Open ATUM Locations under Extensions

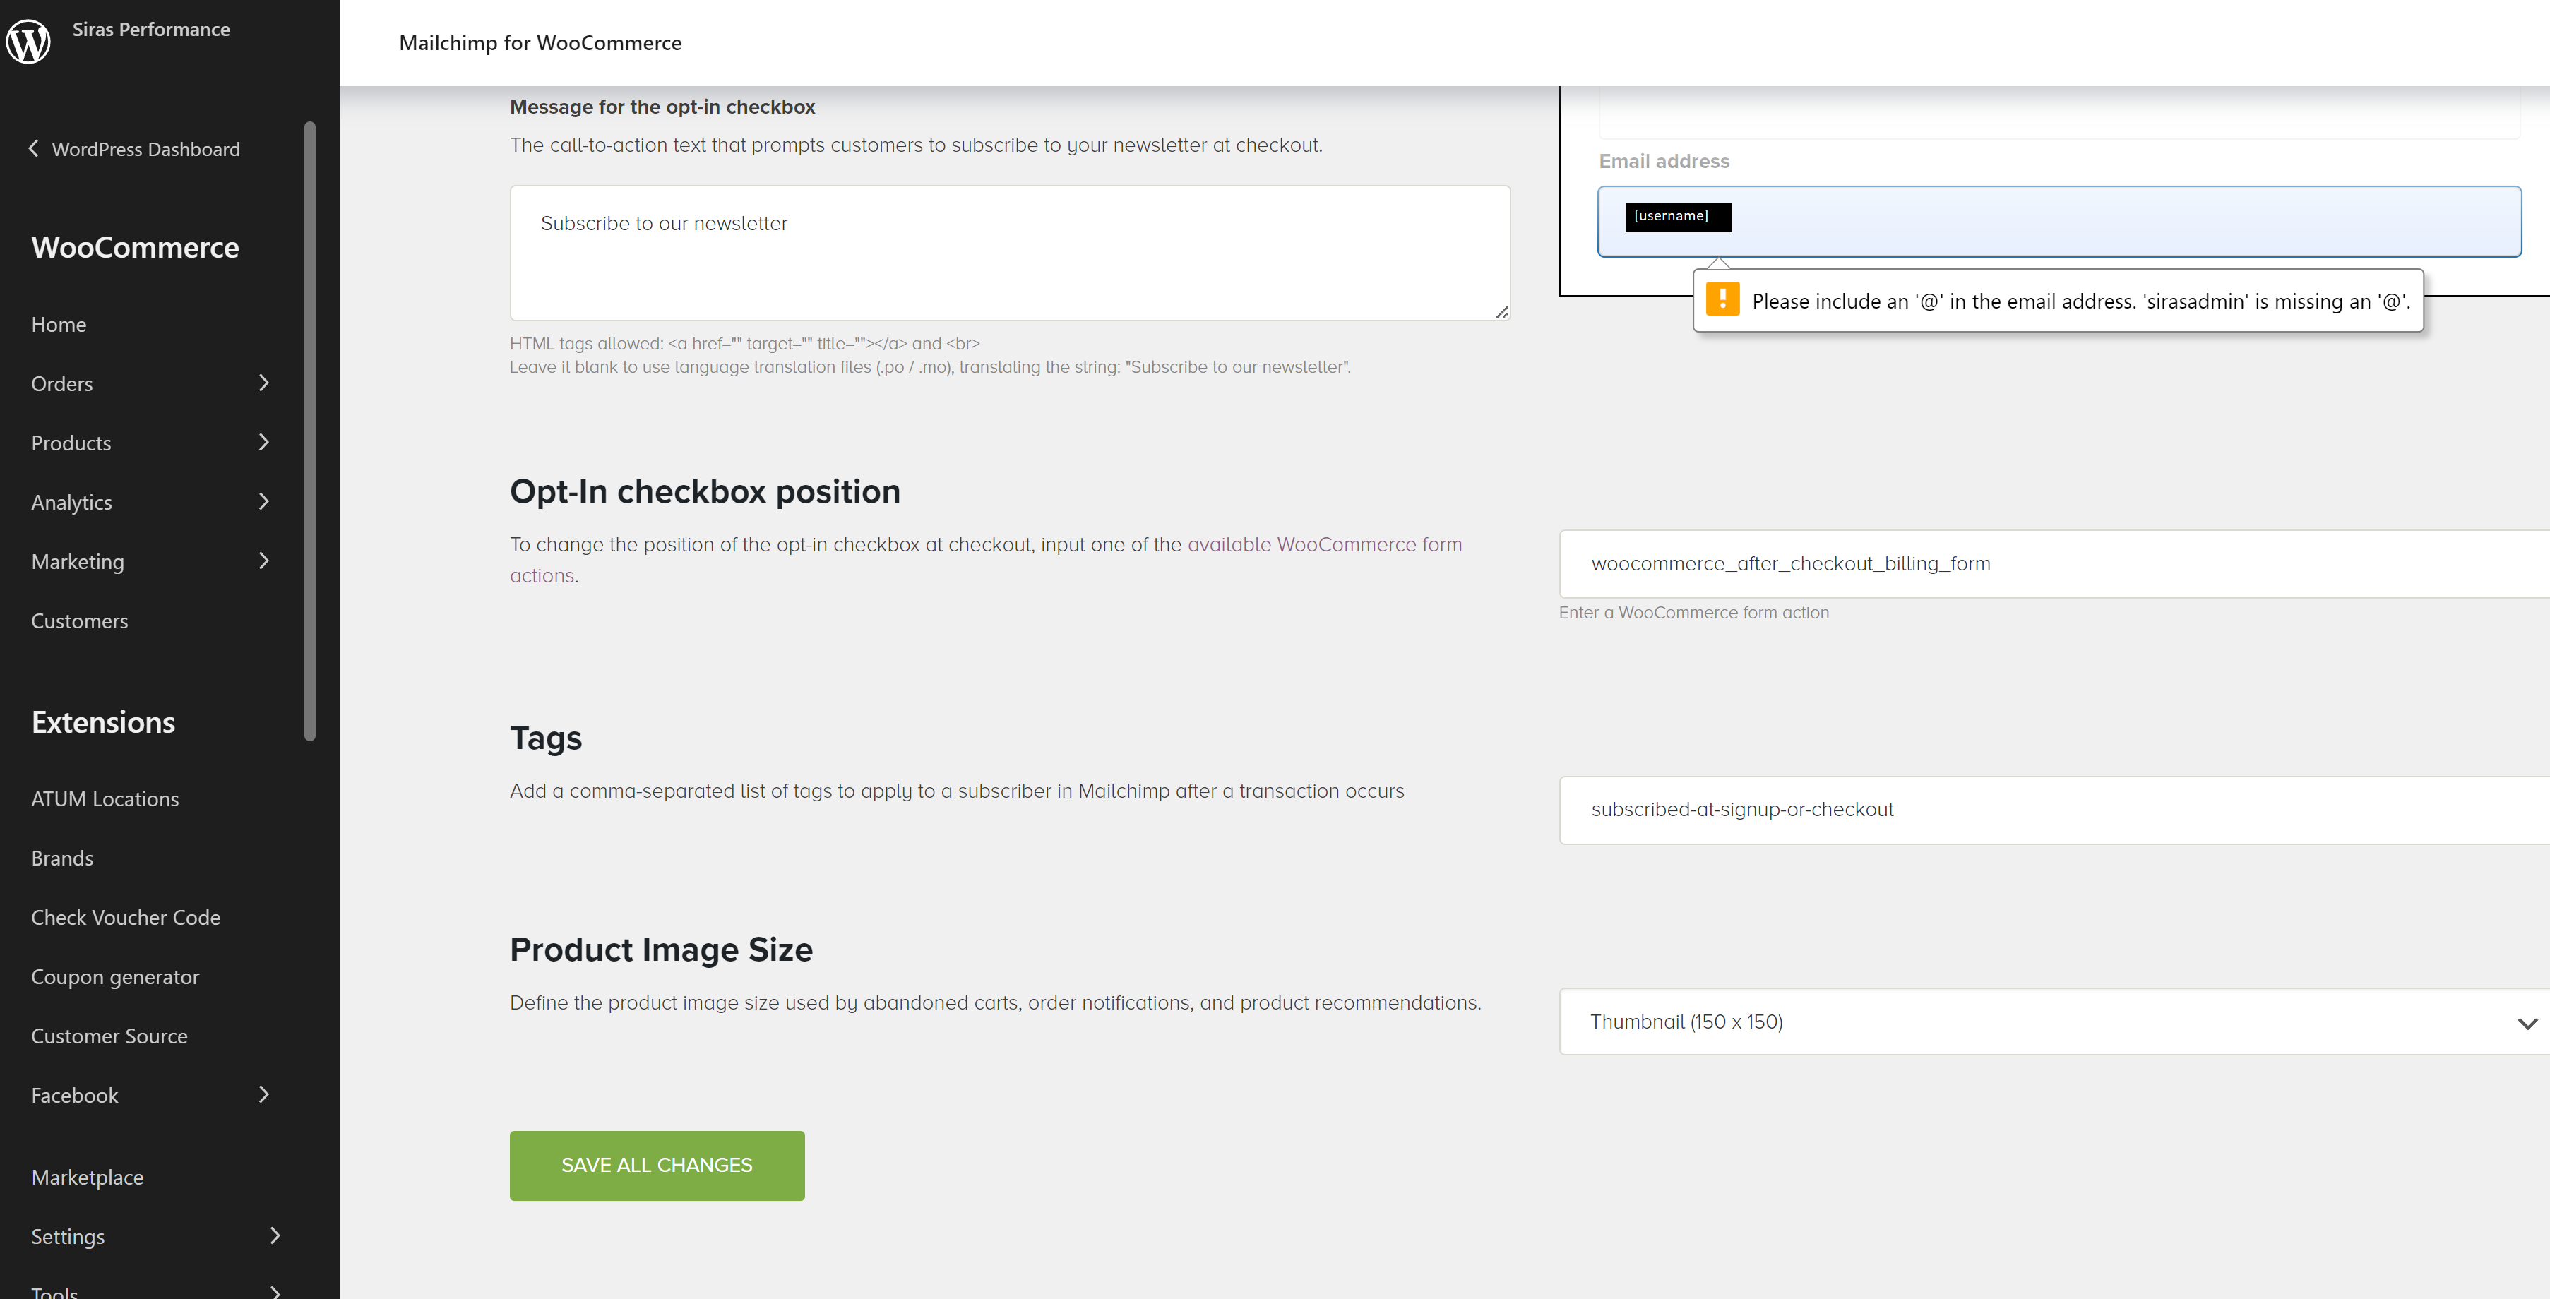[x=105, y=798]
